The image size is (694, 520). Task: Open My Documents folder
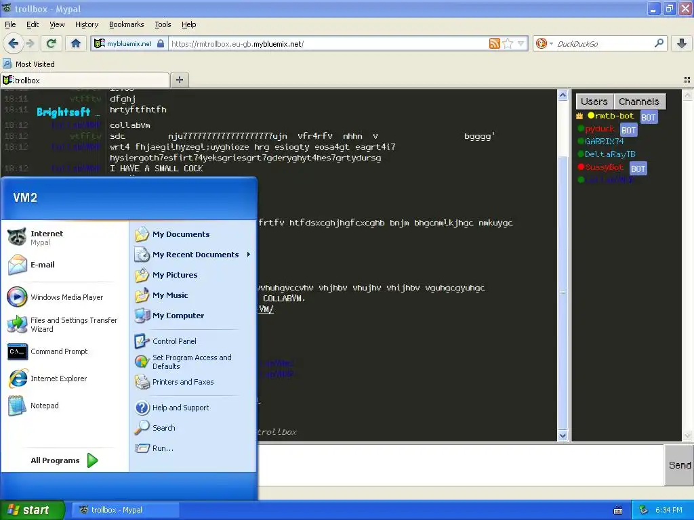click(192, 234)
